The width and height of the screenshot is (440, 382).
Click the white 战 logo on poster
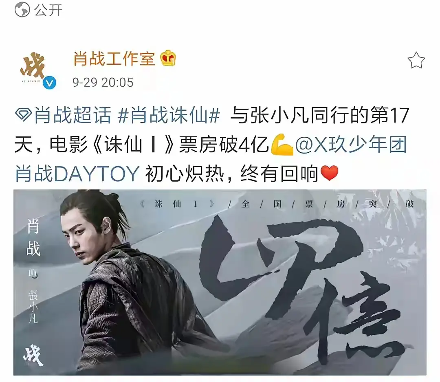coord(33,356)
